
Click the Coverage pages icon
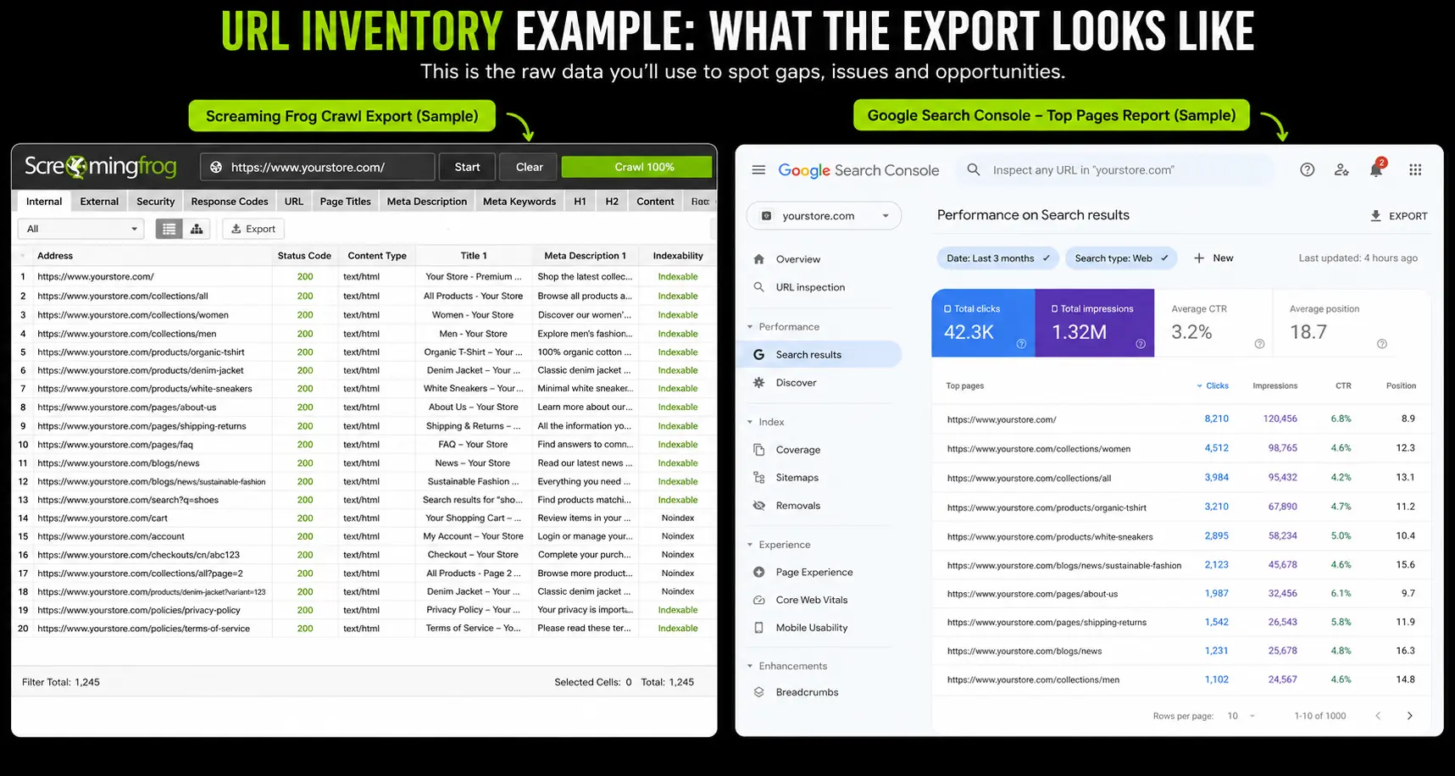point(759,450)
